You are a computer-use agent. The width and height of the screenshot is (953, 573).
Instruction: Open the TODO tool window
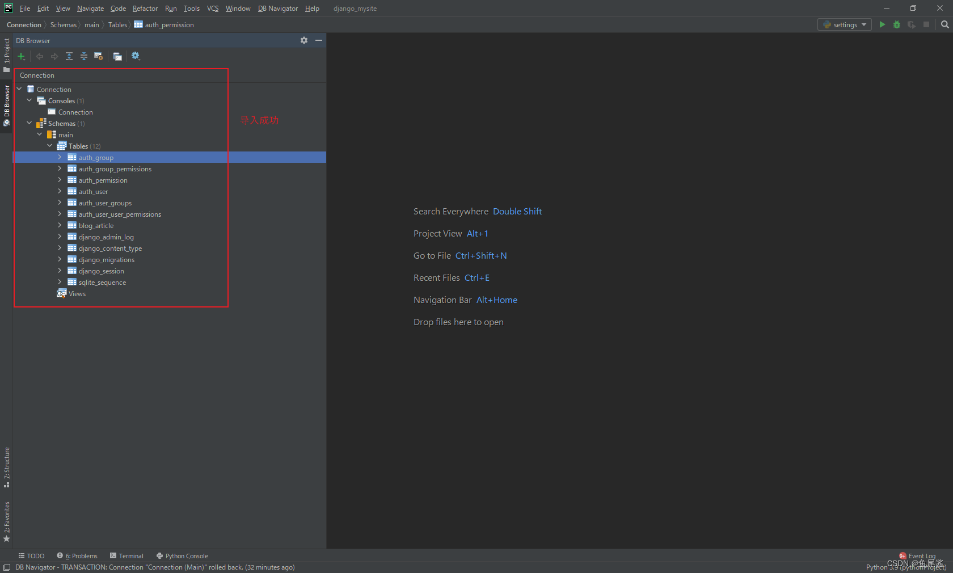click(31, 556)
